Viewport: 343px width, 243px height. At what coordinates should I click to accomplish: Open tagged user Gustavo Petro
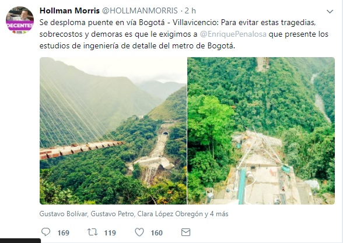point(112,214)
